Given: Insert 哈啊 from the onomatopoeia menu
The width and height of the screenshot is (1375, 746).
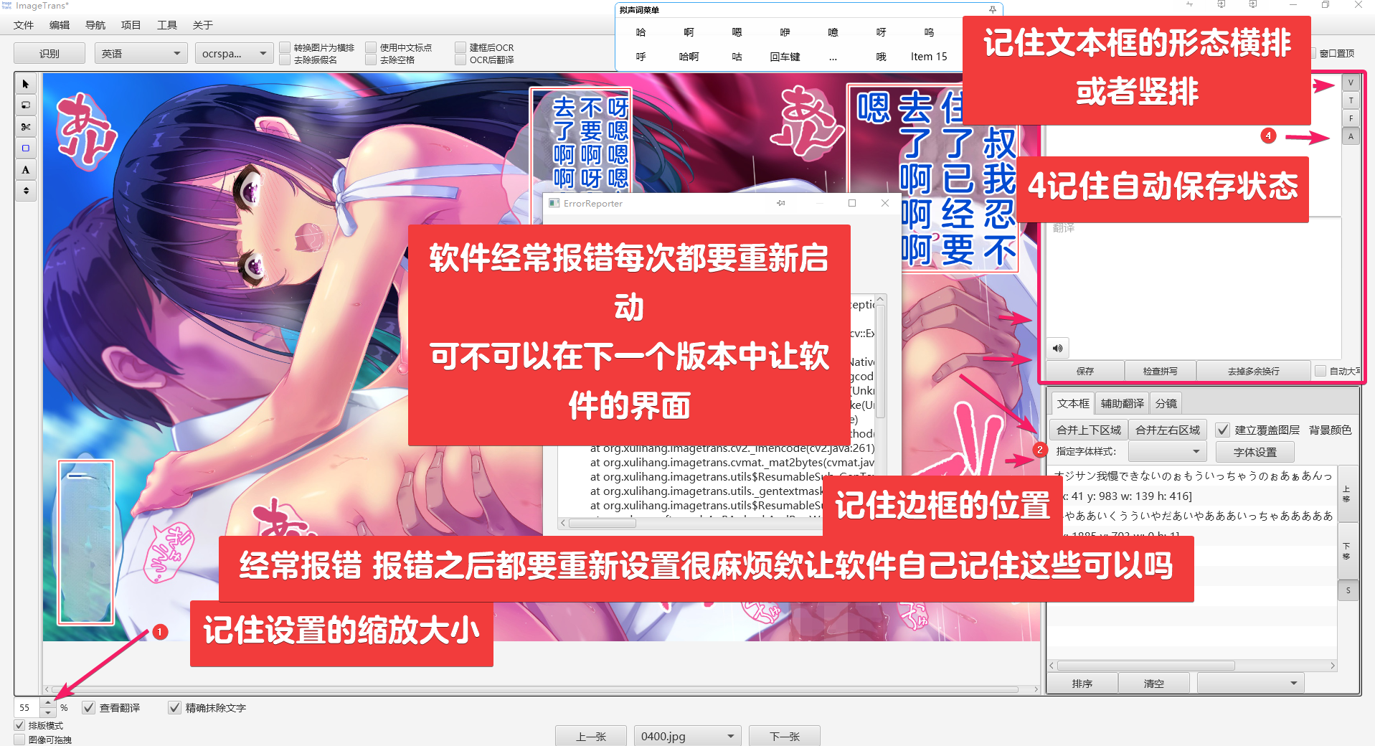Looking at the screenshot, I should [x=689, y=57].
